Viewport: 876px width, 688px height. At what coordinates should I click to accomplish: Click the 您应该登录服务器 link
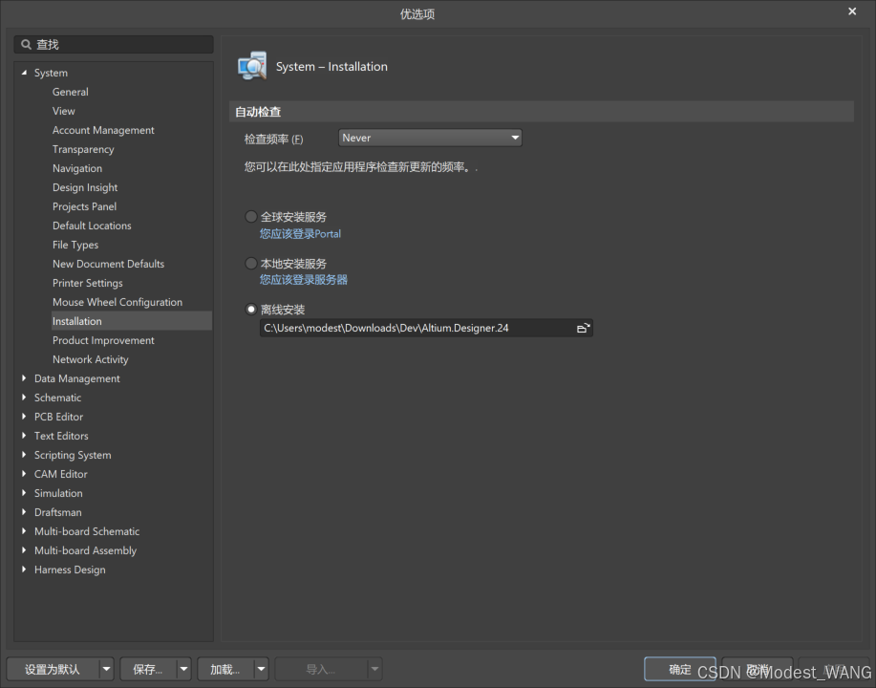[x=304, y=279]
